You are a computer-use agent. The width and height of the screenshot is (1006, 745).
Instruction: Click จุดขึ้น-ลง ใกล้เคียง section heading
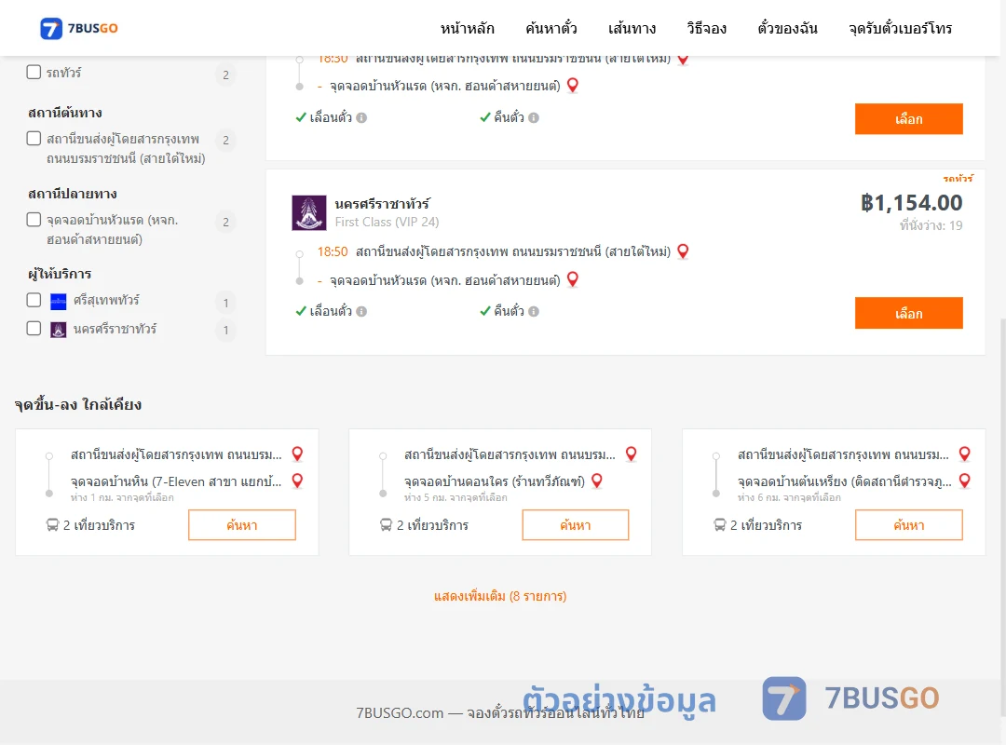[x=78, y=404]
